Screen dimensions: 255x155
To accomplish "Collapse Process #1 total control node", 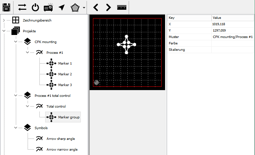I will 15,95.
